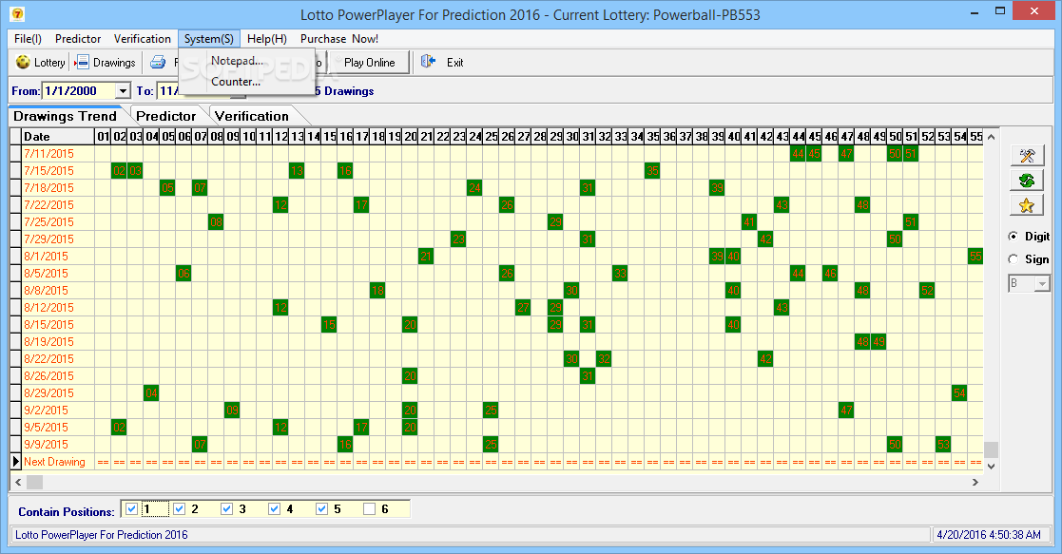1062x554 pixels.
Task: Open the File(I) menu
Action: coord(28,39)
